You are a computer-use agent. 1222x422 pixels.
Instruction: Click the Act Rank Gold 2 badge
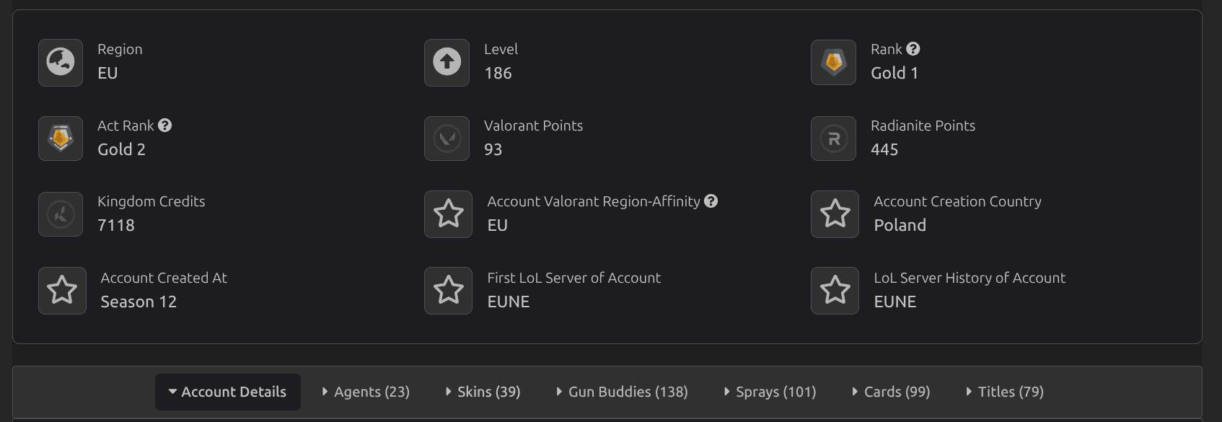[x=61, y=139]
